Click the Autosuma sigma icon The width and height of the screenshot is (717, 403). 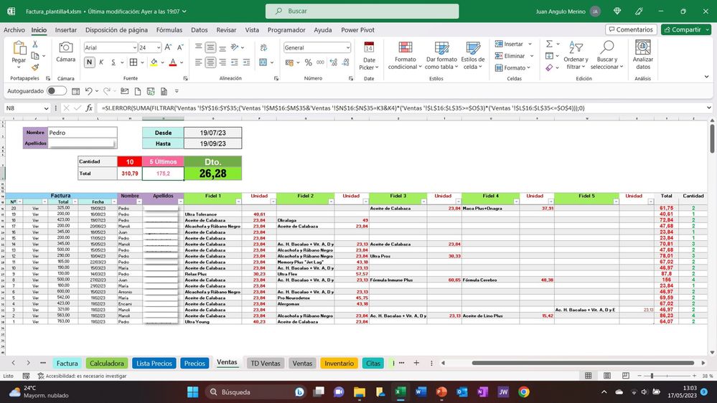549,44
